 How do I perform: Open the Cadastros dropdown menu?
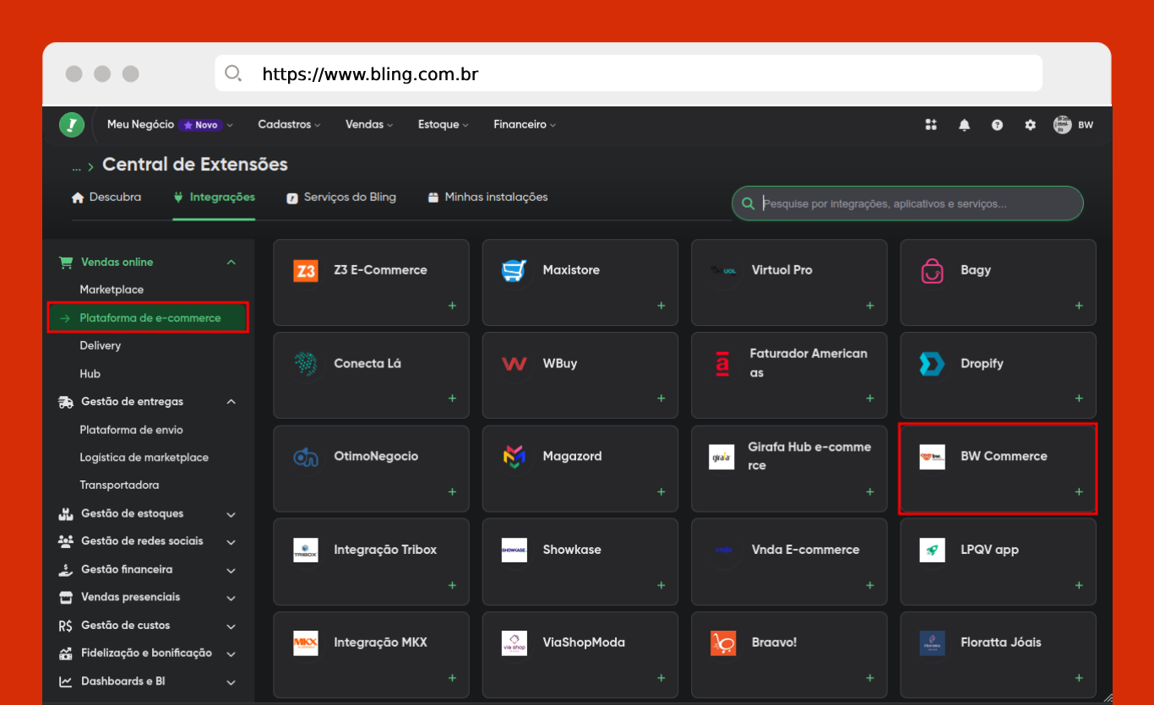click(289, 125)
